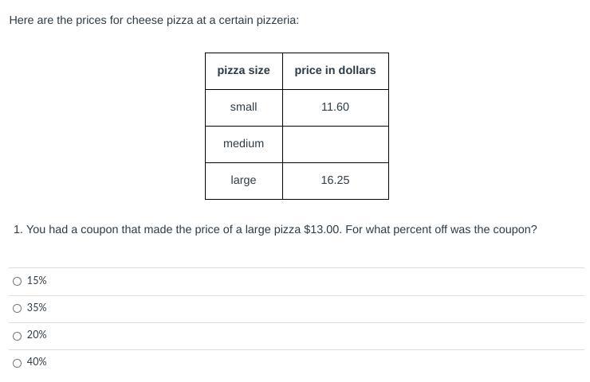Screen dimensions: 590x382
Task: Click the 16.25 price cell
Action: pyautogui.click(x=335, y=181)
